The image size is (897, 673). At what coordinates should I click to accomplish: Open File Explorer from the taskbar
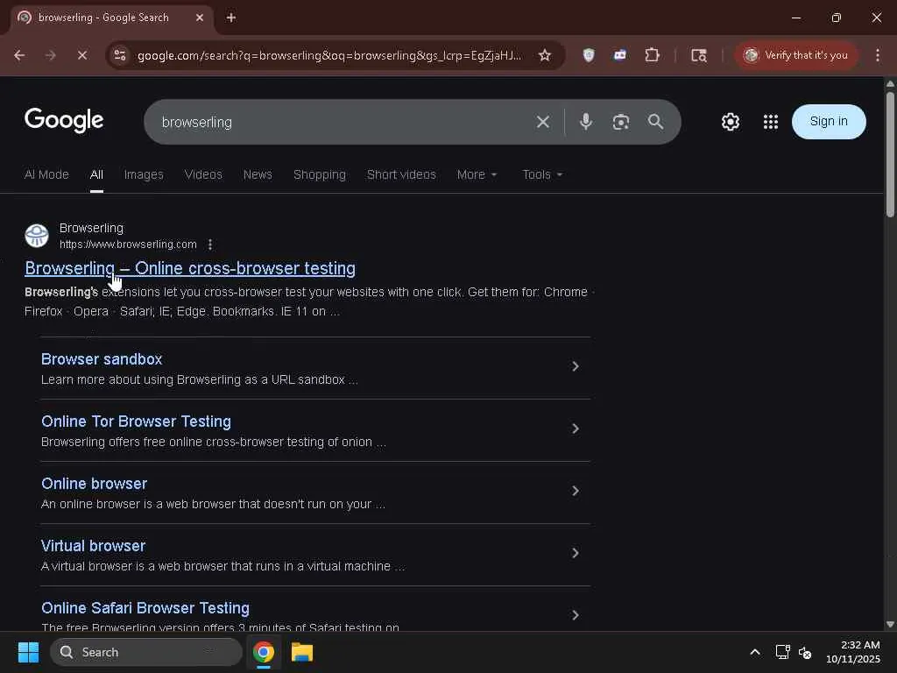302,652
